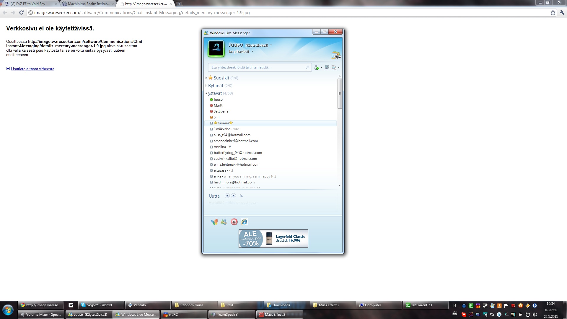Go back using the browser back arrow
The height and width of the screenshot is (319, 567).
pos(5,13)
